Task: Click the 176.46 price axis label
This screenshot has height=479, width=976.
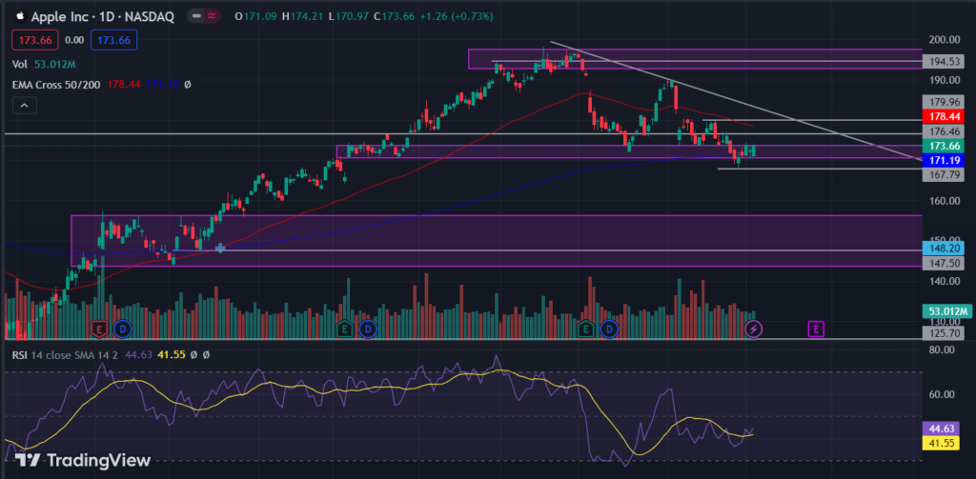Action: [945, 131]
